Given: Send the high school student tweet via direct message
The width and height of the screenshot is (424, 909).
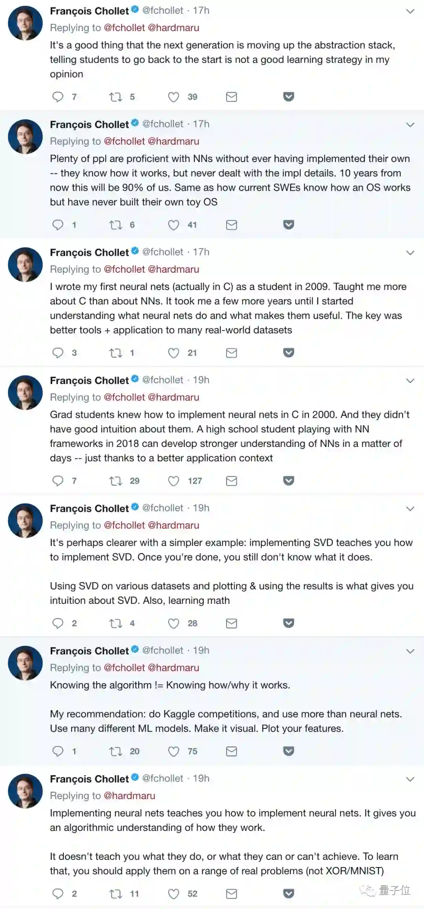Looking at the screenshot, I should (x=232, y=481).
